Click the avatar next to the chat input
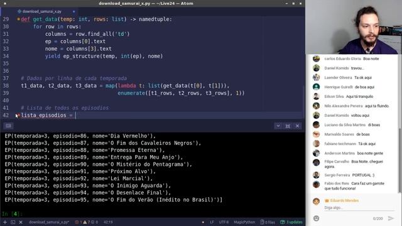The width and height of the screenshot is (402, 226). (317, 201)
